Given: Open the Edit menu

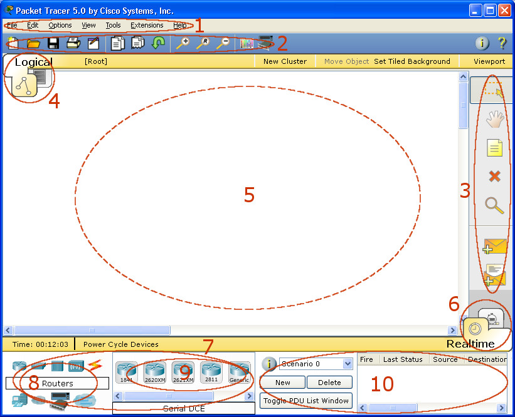Looking at the screenshot, I should point(33,25).
